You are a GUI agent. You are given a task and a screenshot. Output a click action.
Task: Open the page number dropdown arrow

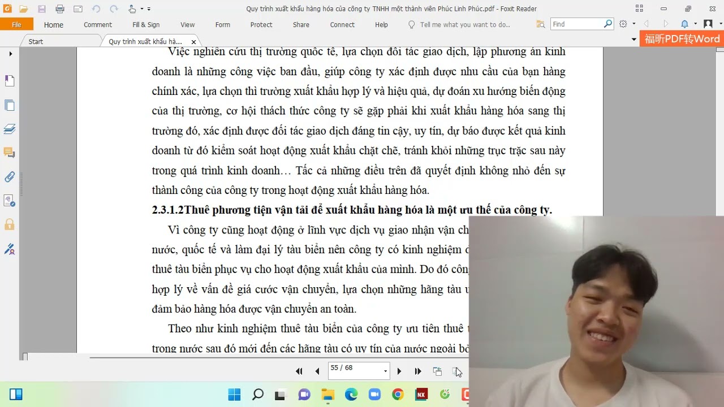coord(386,371)
